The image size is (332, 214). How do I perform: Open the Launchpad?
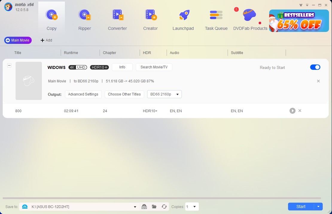click(x=183, y=19)
